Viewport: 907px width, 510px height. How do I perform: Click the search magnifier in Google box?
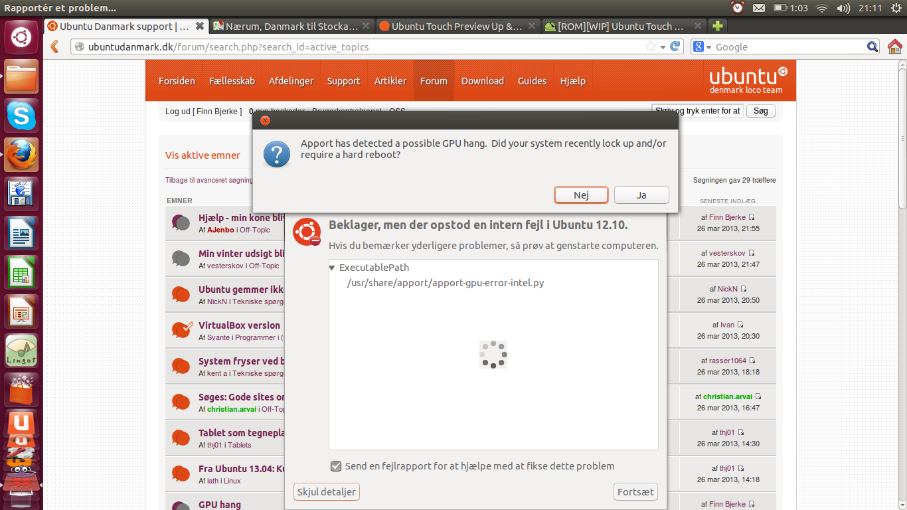[x=872, y=46]
